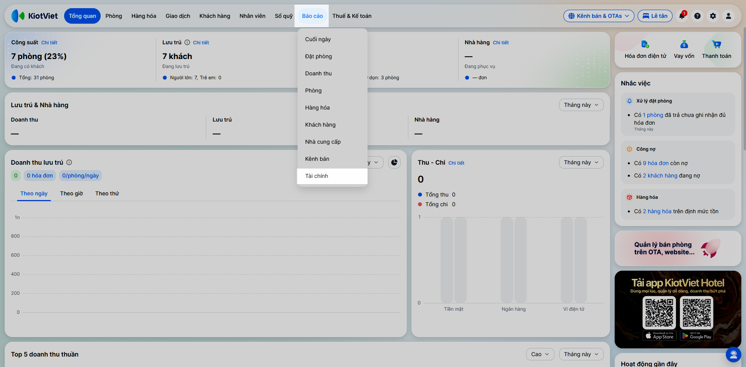This screenshot has width=746, height=367.
Task: Select Nhà cung cấp report menu item
Action: (x=332, y=142)
